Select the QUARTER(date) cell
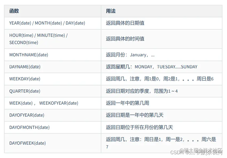Image resolution: width=227 pixels, height=158 pixels. [x=53, y=91]
